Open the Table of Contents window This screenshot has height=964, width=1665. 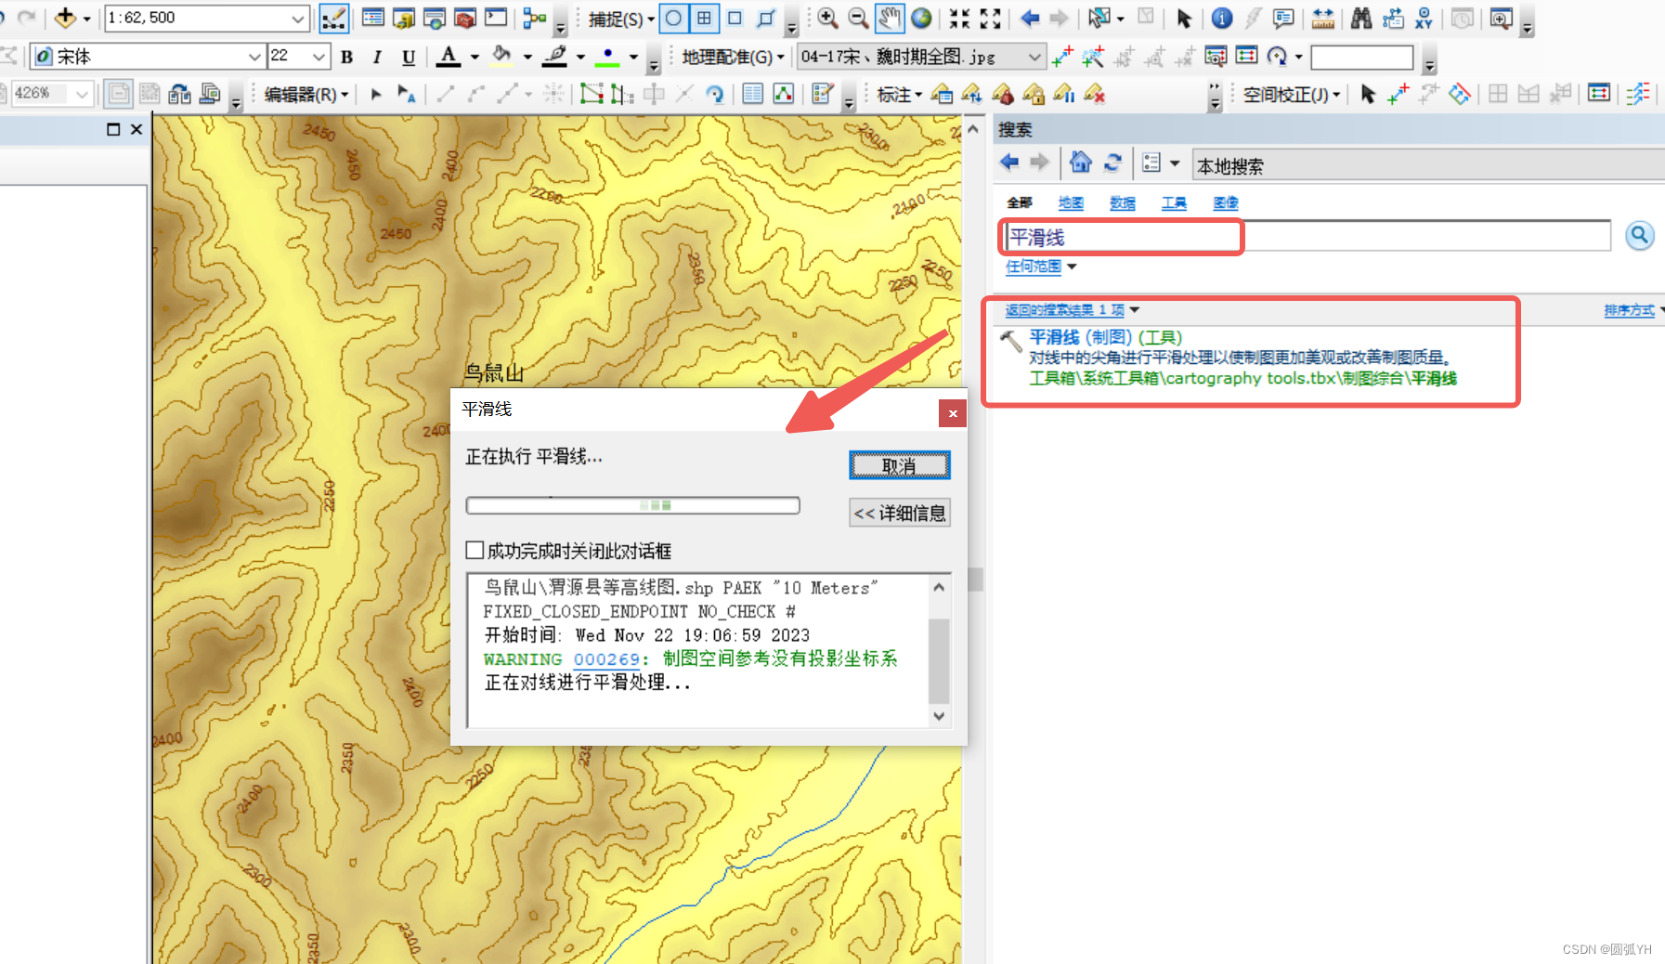tap(373, 18)
